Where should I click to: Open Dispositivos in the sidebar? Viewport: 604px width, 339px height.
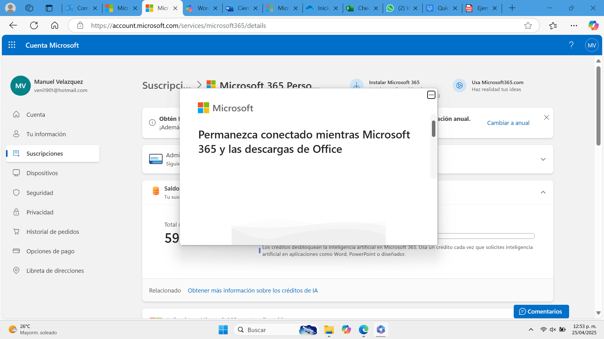click(42, 173)
